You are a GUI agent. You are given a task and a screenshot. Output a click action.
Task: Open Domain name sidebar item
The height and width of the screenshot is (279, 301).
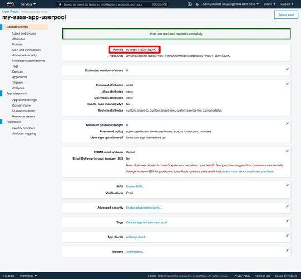[21, 105]
